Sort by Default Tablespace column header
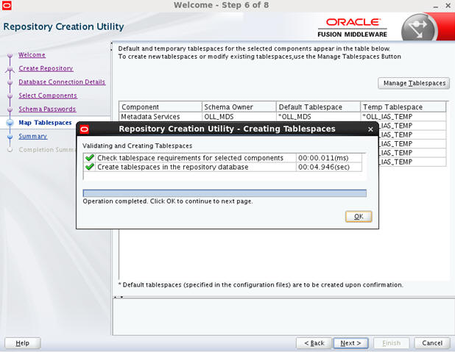Image resolution: width=455 pixels, height=352 pixels. point(318,107)
